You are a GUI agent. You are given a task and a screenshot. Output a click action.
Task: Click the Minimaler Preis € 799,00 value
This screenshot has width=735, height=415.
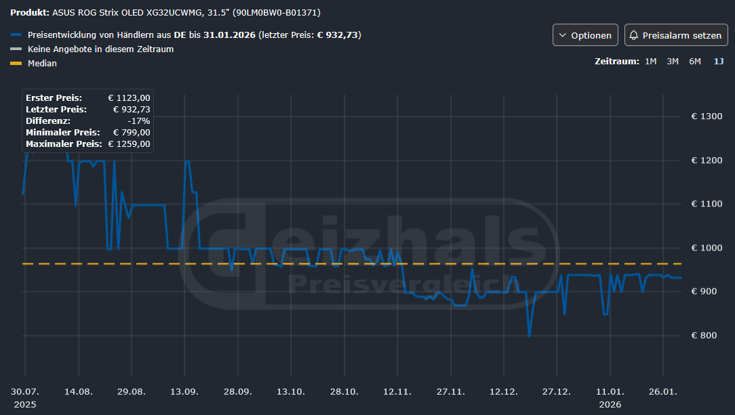[132, 133]
